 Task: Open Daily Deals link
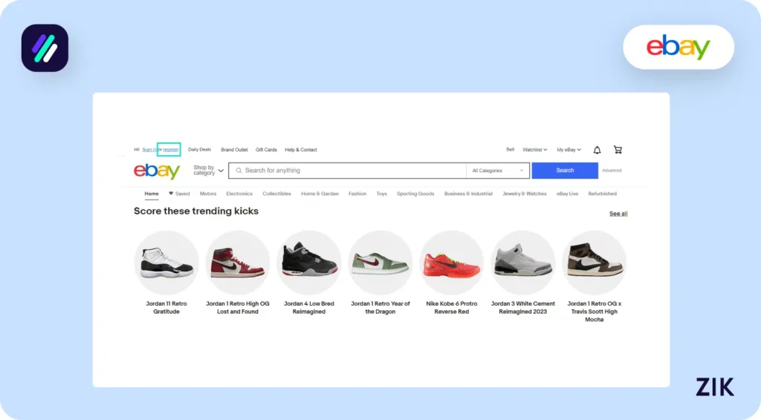tap(199, 150)
